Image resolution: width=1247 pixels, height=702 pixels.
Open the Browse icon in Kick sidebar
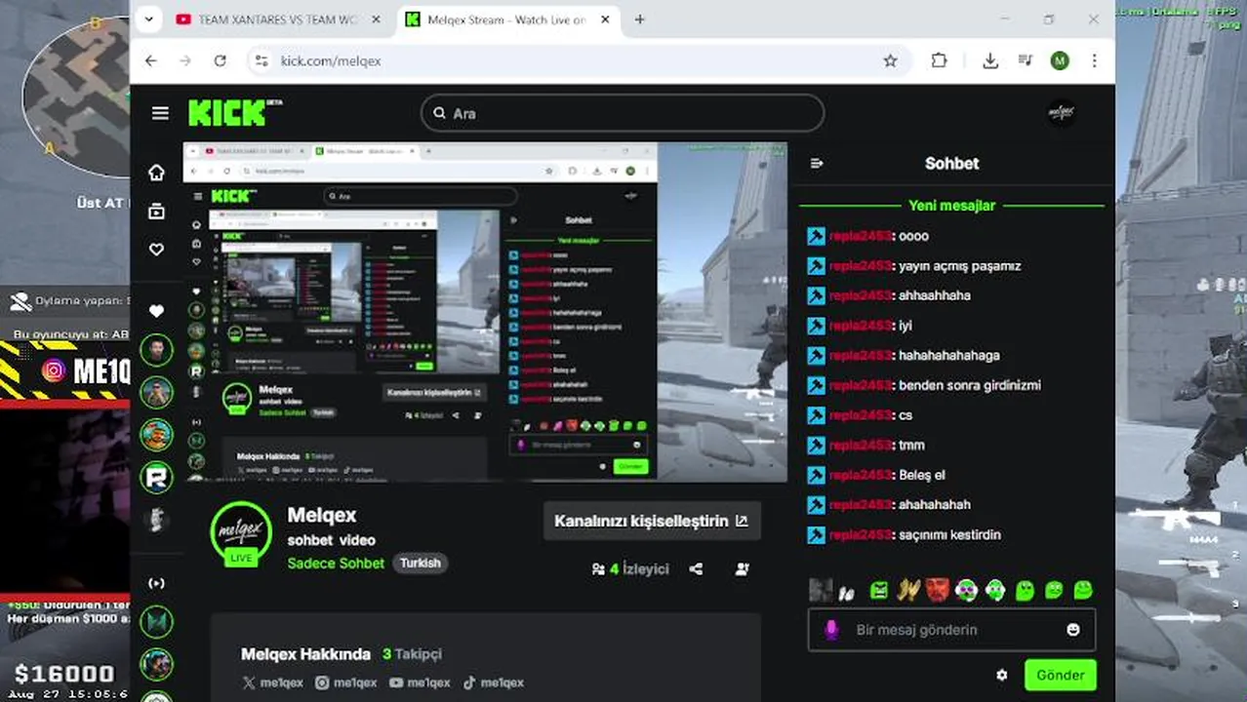(156, 212)
